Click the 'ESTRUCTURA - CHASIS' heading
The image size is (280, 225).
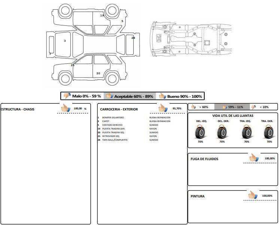pyautogui.click(x=17, y=109)
